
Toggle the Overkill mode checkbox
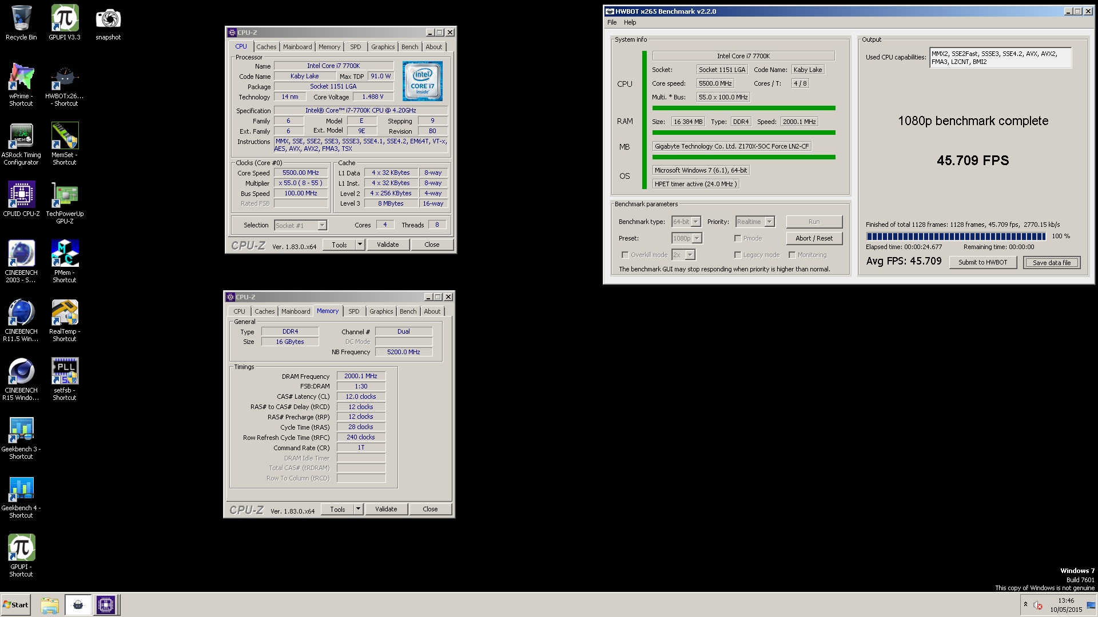(625, 255)
